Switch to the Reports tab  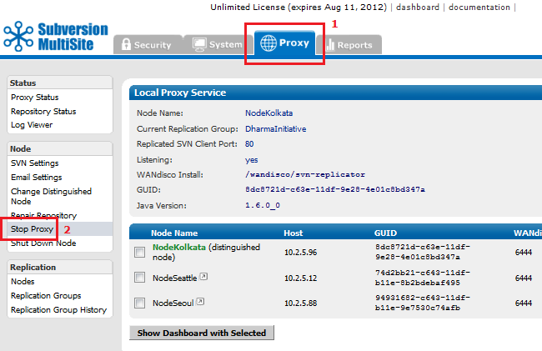pos(349,45)
